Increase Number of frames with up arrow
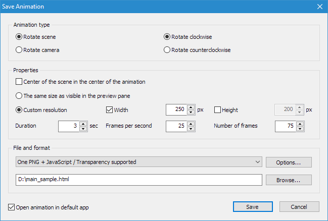Viewport: 328px width, 221px height. 300,124
